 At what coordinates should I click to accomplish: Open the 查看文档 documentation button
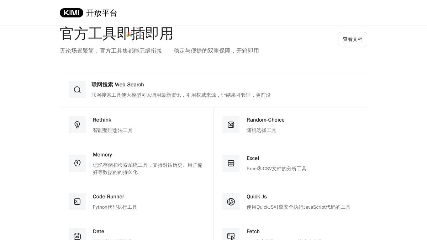click(353, 39)
